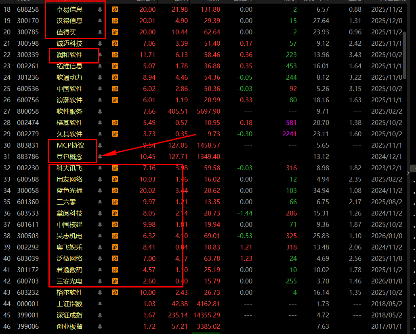
Task: Click the price 4162.81 of 上证指数
Action: pyautogui.click(x=208, y=304)
